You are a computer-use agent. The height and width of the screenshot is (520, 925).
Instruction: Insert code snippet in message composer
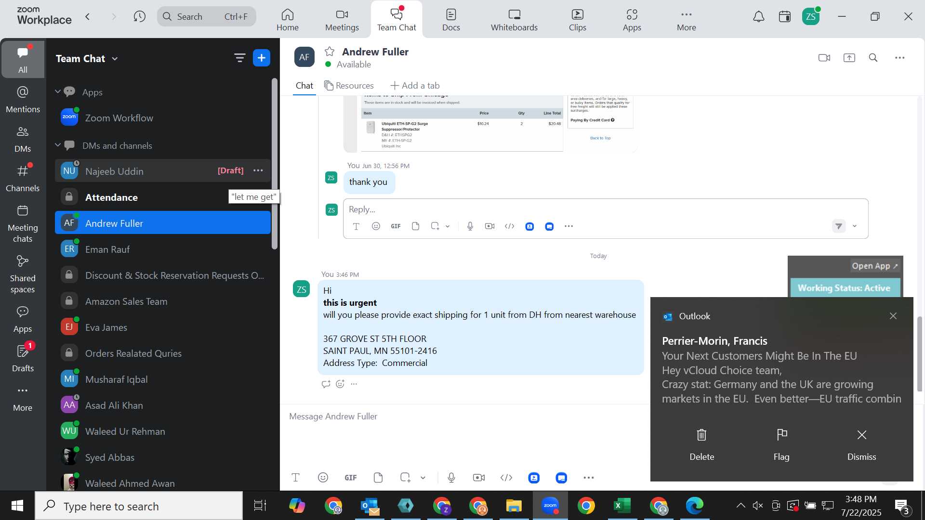pos(506,478)
